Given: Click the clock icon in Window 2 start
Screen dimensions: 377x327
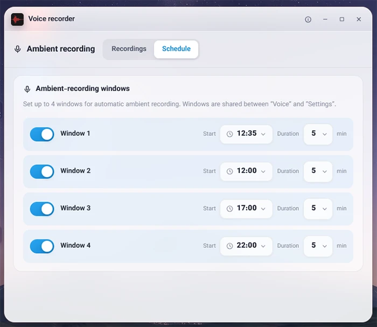Looking at the screenshot, I should pos(230,171).
